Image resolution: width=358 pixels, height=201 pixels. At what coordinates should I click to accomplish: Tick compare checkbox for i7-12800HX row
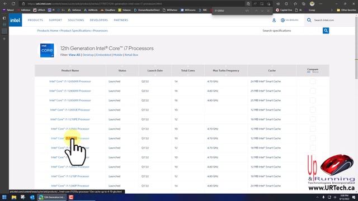click(313, 91)
